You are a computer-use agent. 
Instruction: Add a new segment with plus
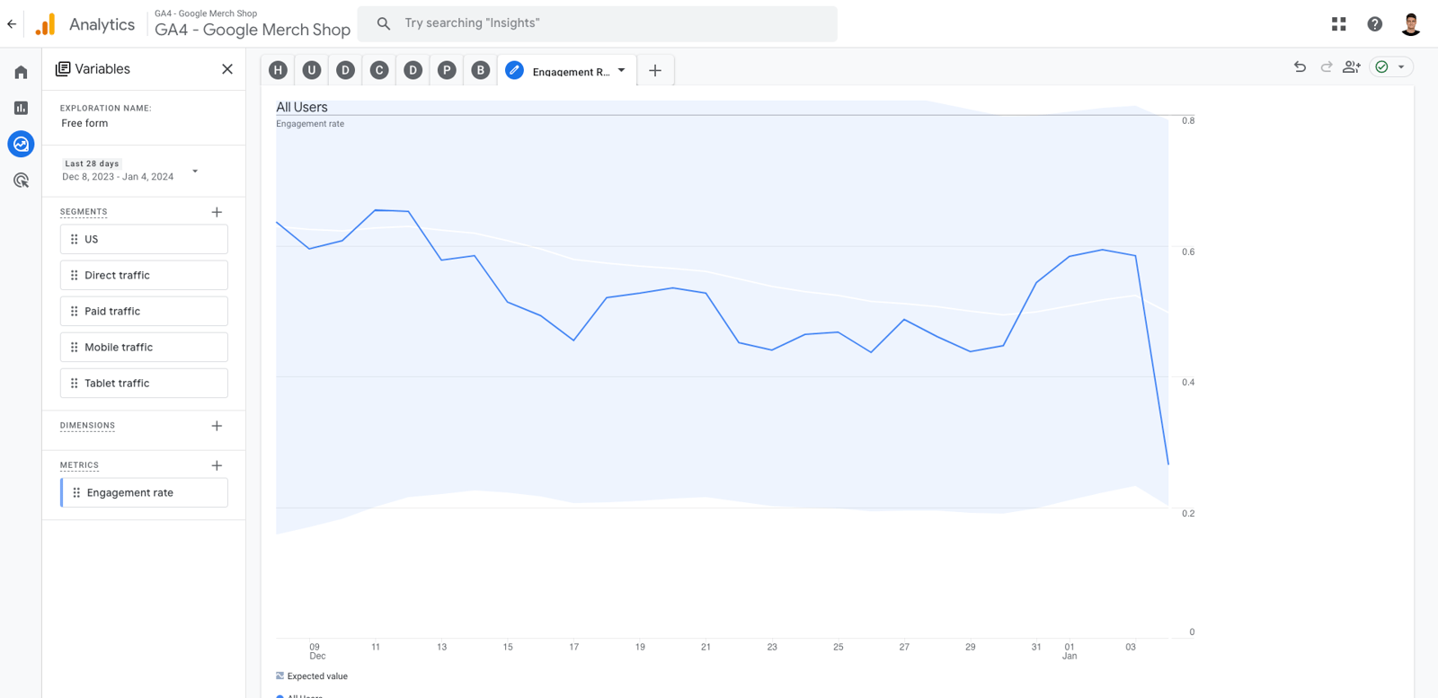point(217,212)
